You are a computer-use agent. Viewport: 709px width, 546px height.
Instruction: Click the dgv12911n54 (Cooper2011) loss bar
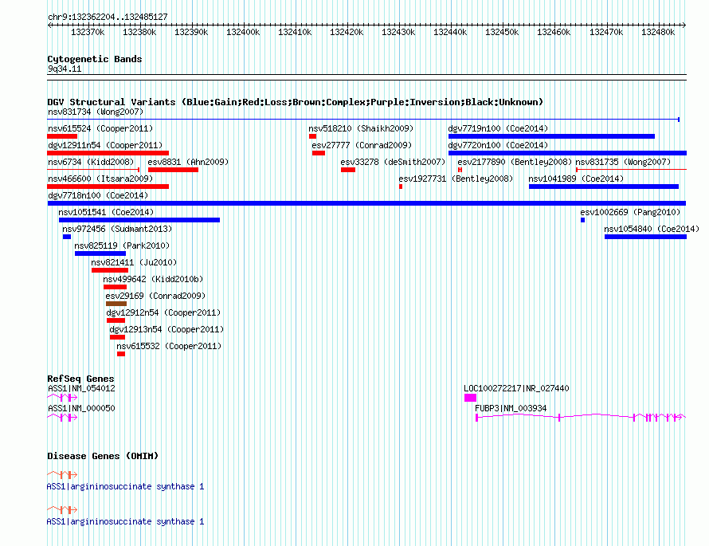[108, 153]
